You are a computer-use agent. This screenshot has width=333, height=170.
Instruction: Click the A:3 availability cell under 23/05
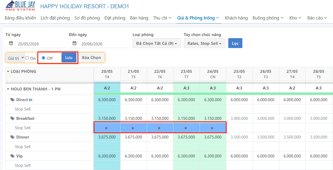186,88
